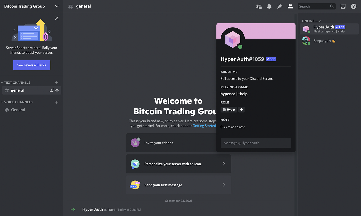Viewport: 361px width, 216px height.
Task: Click the See Levels & Perks button
Action: pos(31,65)
